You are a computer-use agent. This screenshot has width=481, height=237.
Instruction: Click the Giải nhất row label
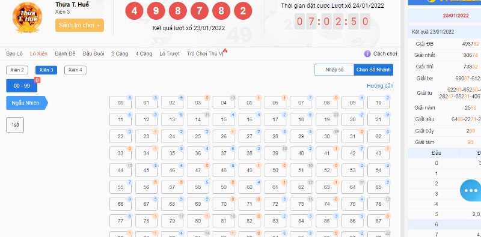tap(424, 55)
